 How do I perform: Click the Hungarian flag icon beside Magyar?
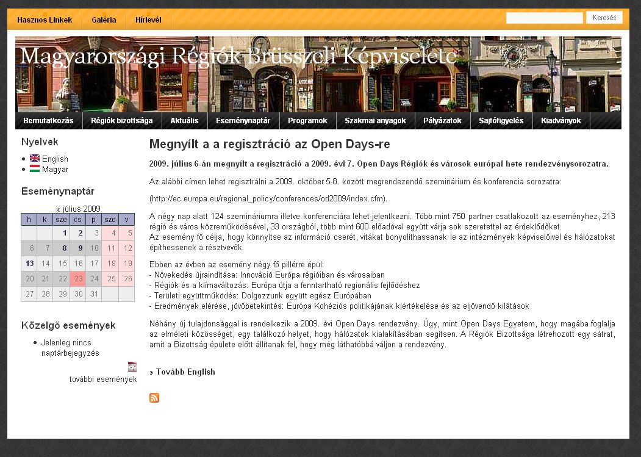click(x=35, y=169)
